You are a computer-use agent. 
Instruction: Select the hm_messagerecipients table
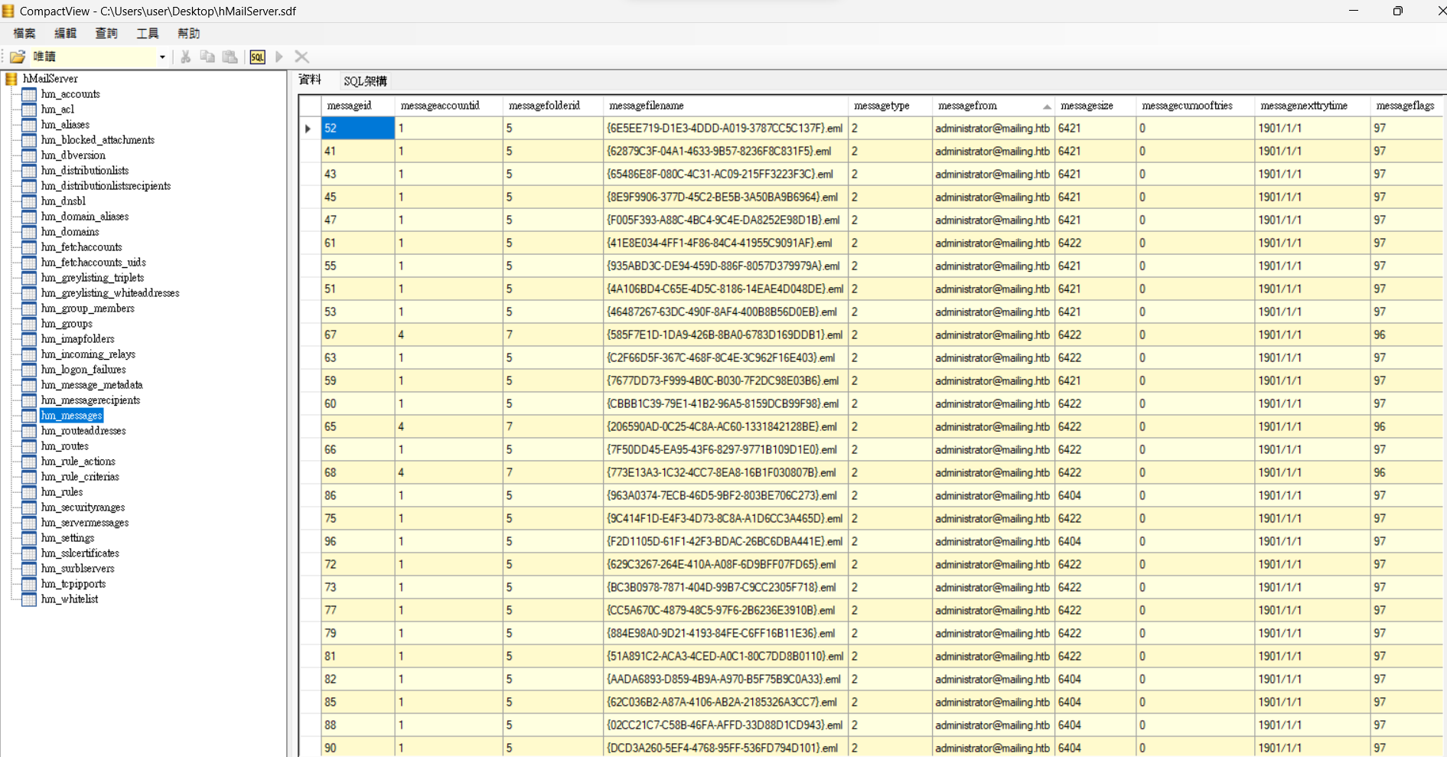click(91, 400)
